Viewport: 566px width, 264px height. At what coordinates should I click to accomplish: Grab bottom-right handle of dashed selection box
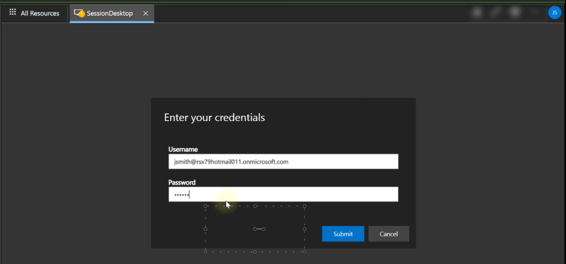(304, 252)
